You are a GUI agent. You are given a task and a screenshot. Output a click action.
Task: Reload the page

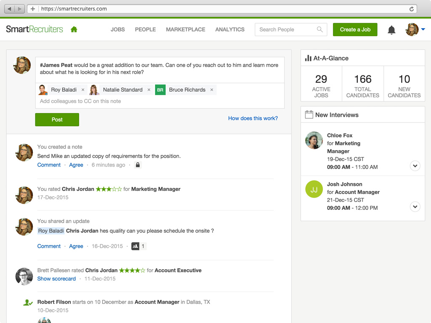pyautogui.click(x=412, y=9)
